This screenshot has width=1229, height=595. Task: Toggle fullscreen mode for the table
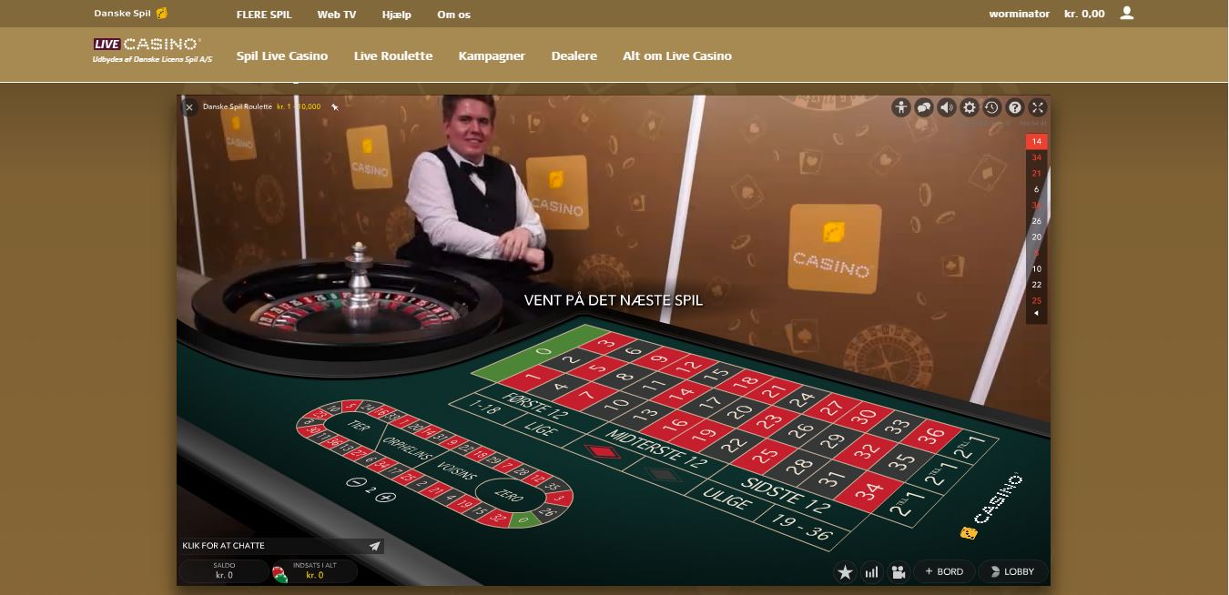point(1038,107)
